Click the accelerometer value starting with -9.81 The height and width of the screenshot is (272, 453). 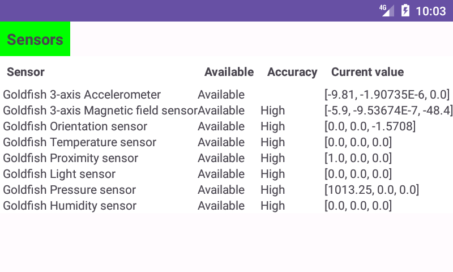tap(387, 95)
